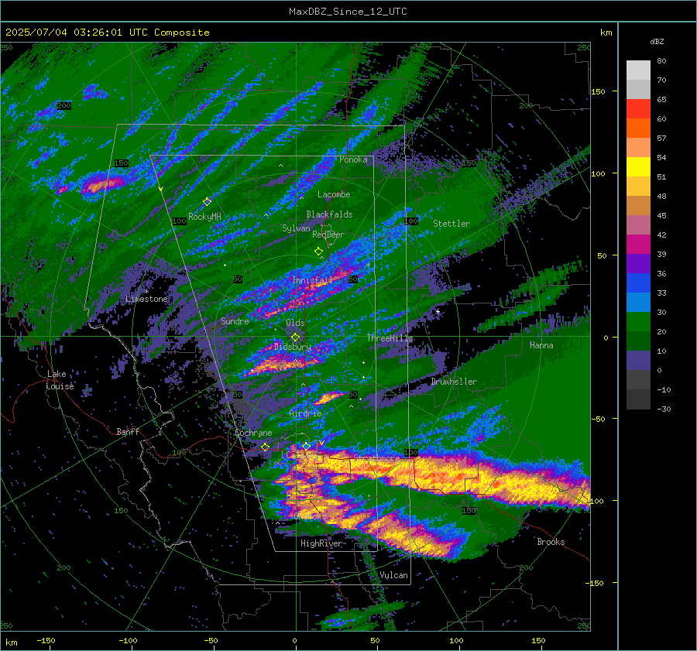Click the Banff town label
The width and height of the screenshot is (697, 651).
[128, 431]
